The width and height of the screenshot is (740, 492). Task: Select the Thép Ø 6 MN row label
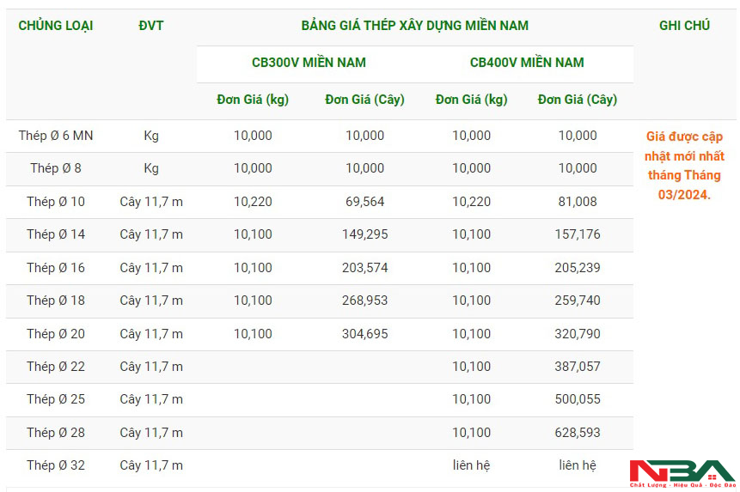pos(56,136)
